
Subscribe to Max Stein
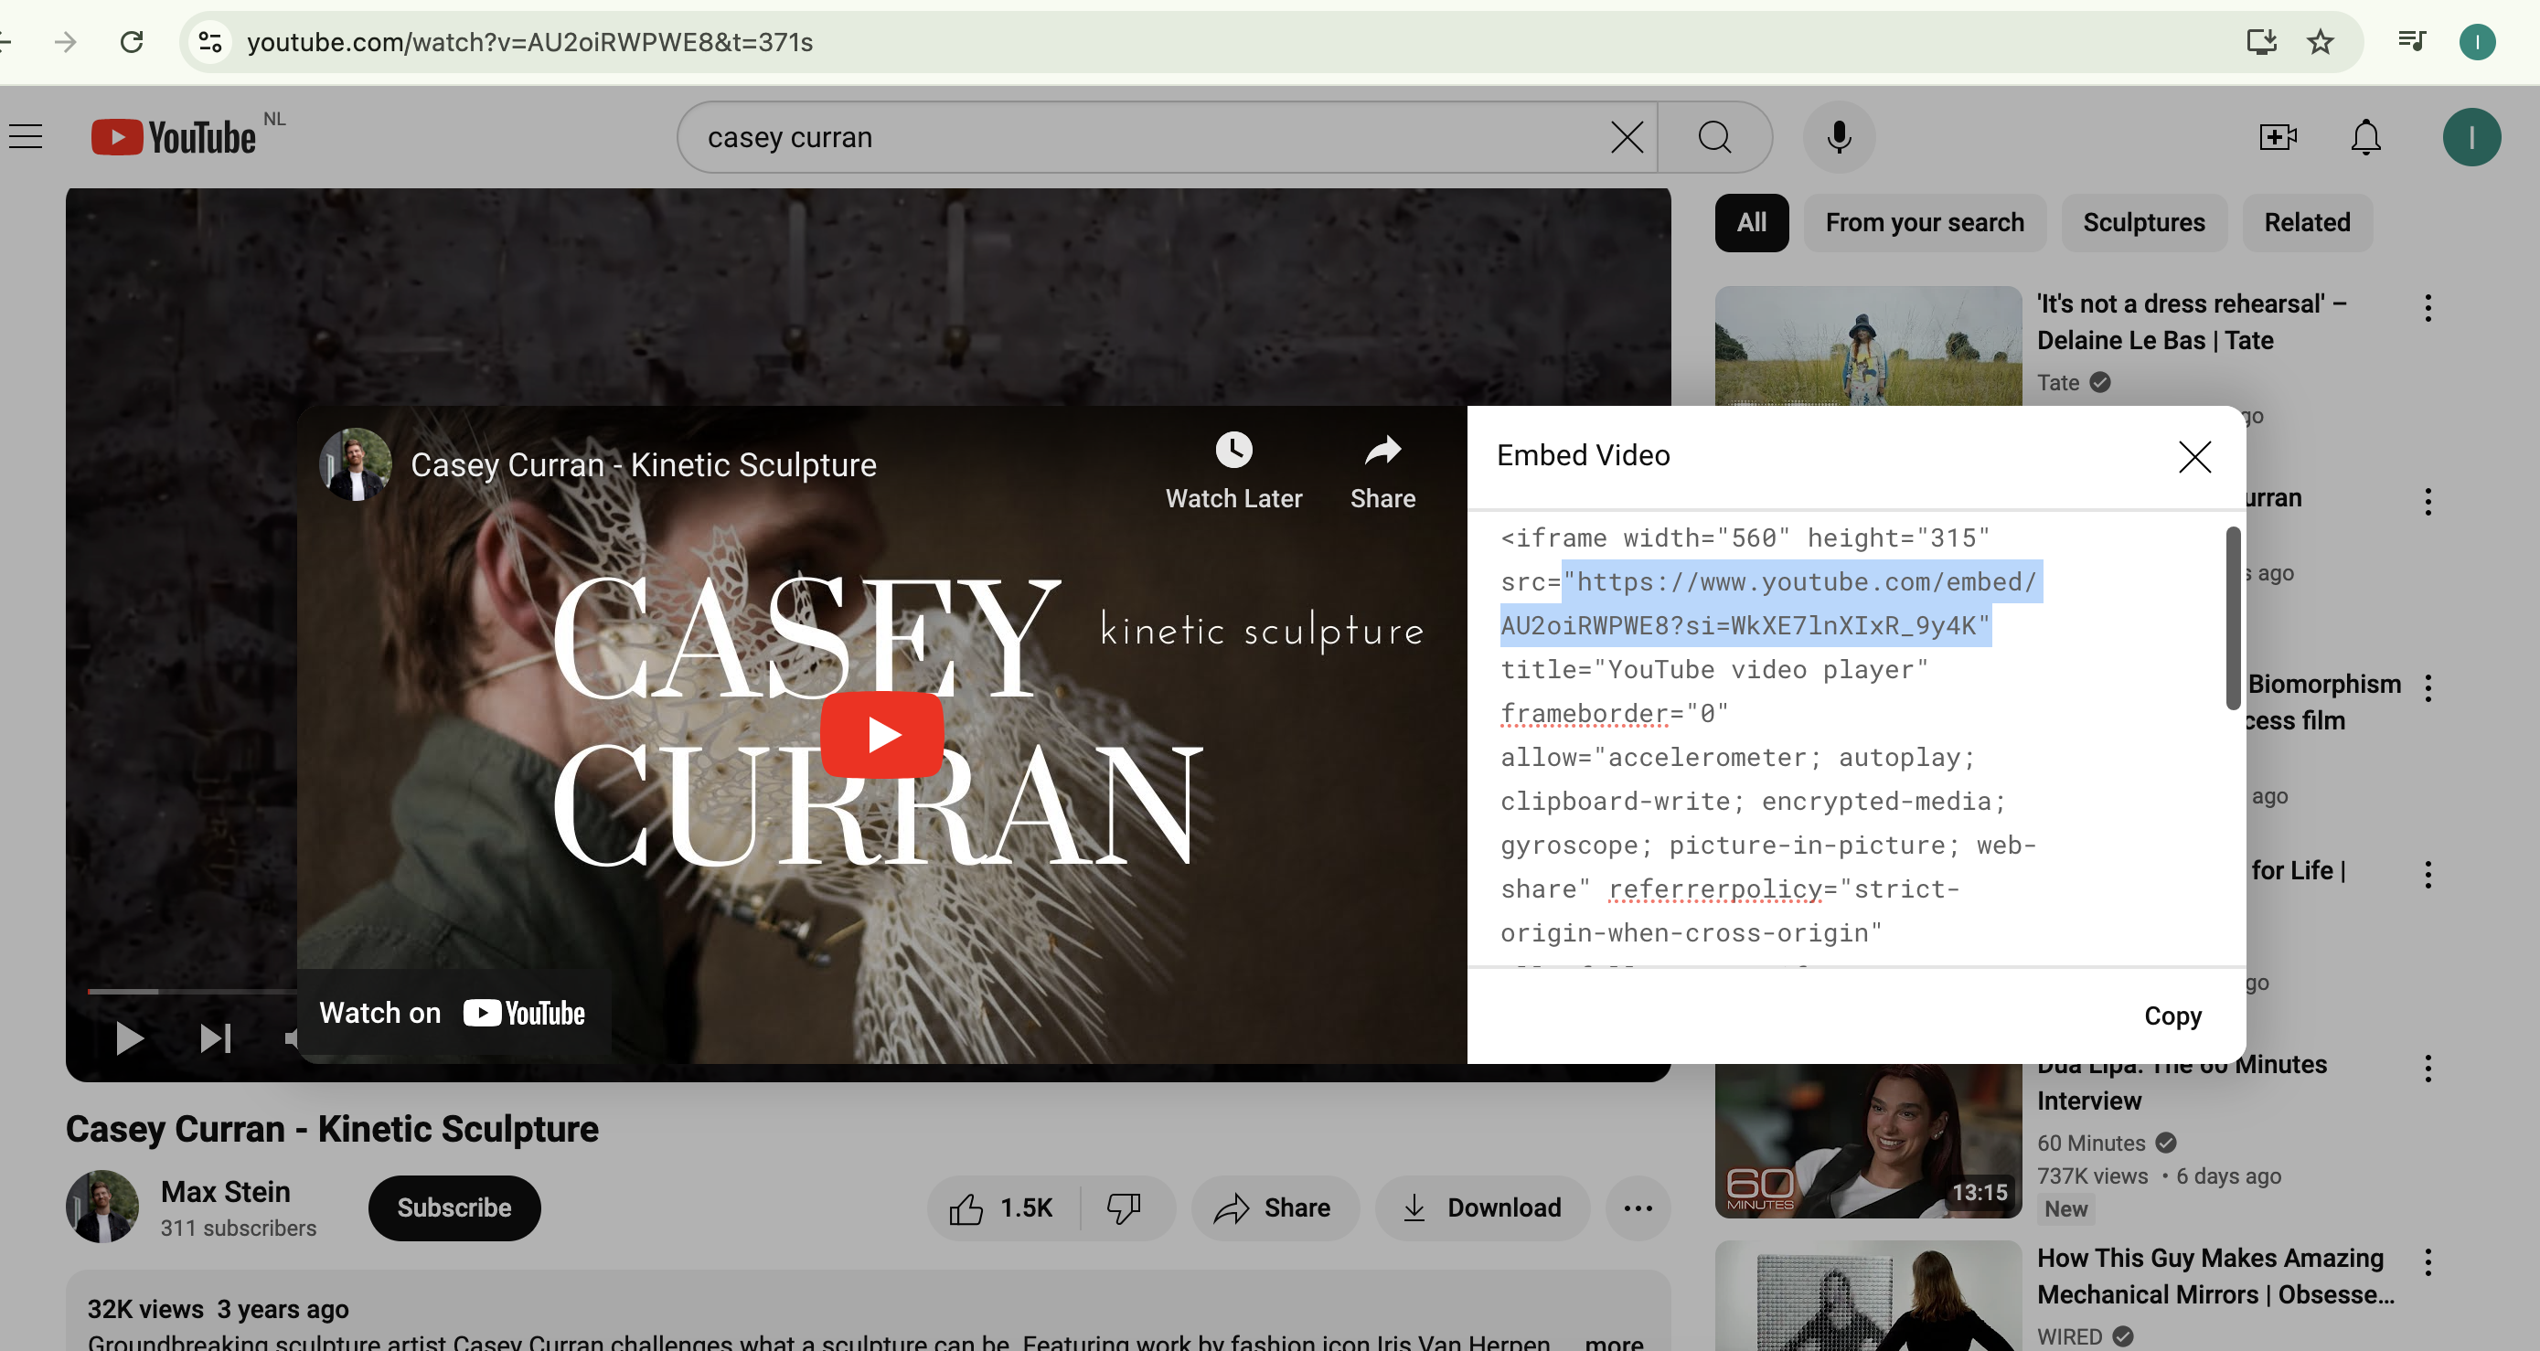[454, 1208]
